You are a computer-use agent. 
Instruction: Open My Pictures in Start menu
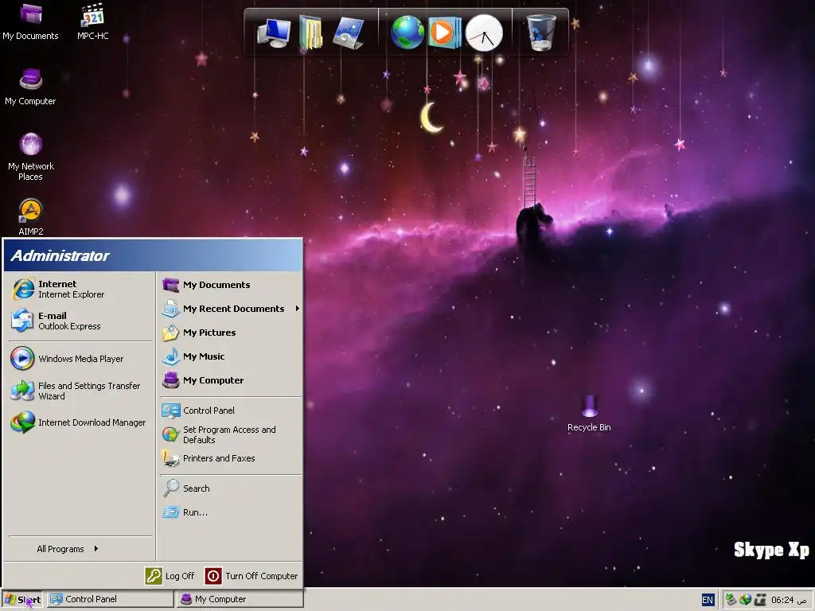pyautogui.click(x=231, y=333)
